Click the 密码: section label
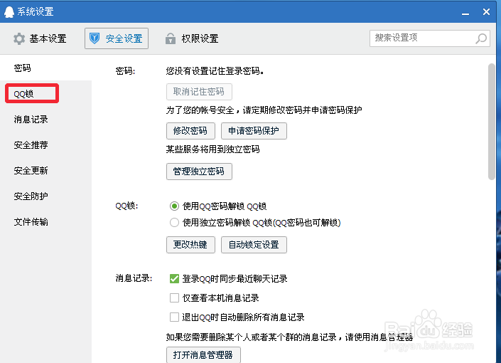Image resolution: width=501 pixels, height=363 pixels. coord(125,71)
